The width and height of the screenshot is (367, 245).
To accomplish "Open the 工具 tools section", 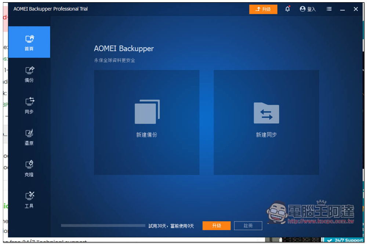I will tap(29, 199).
